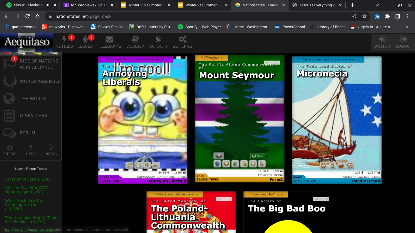Open the Store page
Screen dimensions: 415x233
click(10, 150)
